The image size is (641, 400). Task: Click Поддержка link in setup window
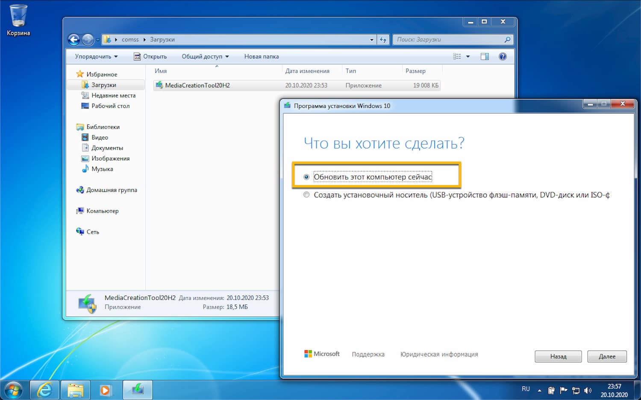[x=368, y=354]
